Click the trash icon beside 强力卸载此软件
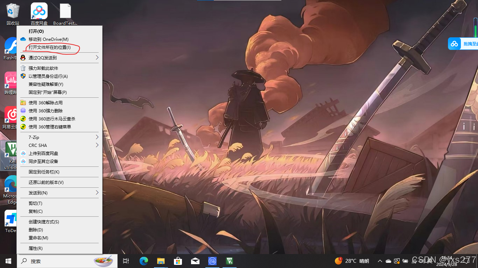 (23, 68)
